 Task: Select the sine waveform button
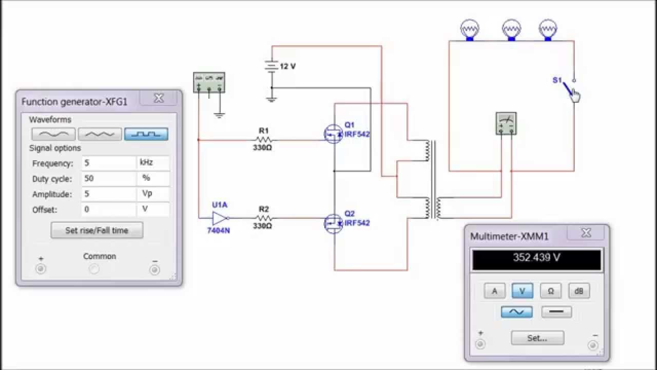[x=53, y=134]
